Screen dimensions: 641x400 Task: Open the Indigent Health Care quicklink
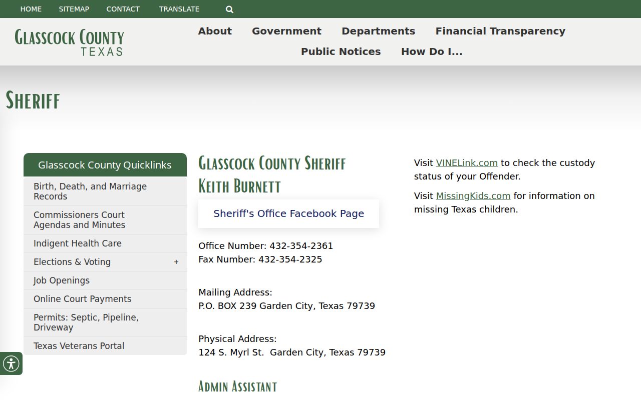105,243
